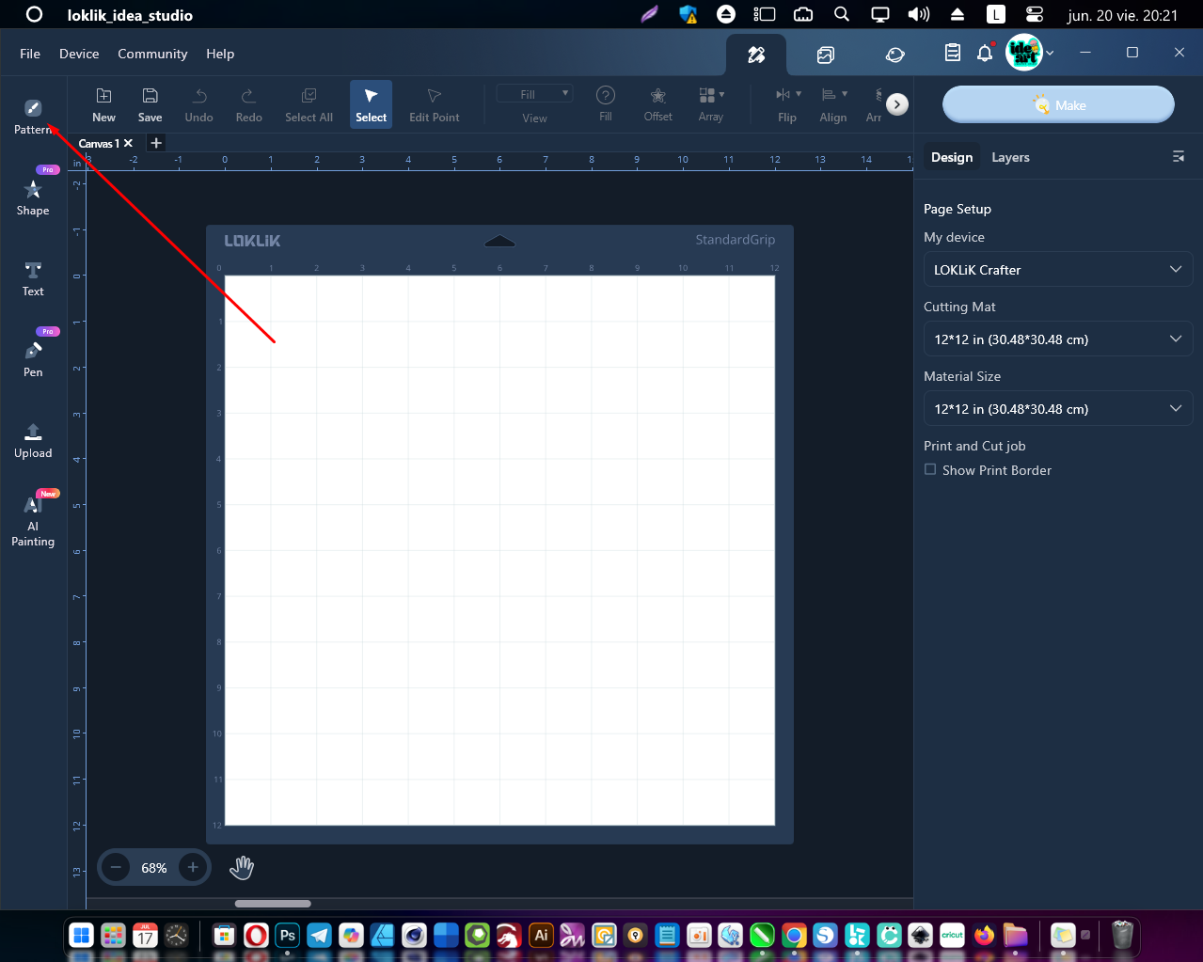Open the Device menu
1203x962 pixels.
point(79,54)
